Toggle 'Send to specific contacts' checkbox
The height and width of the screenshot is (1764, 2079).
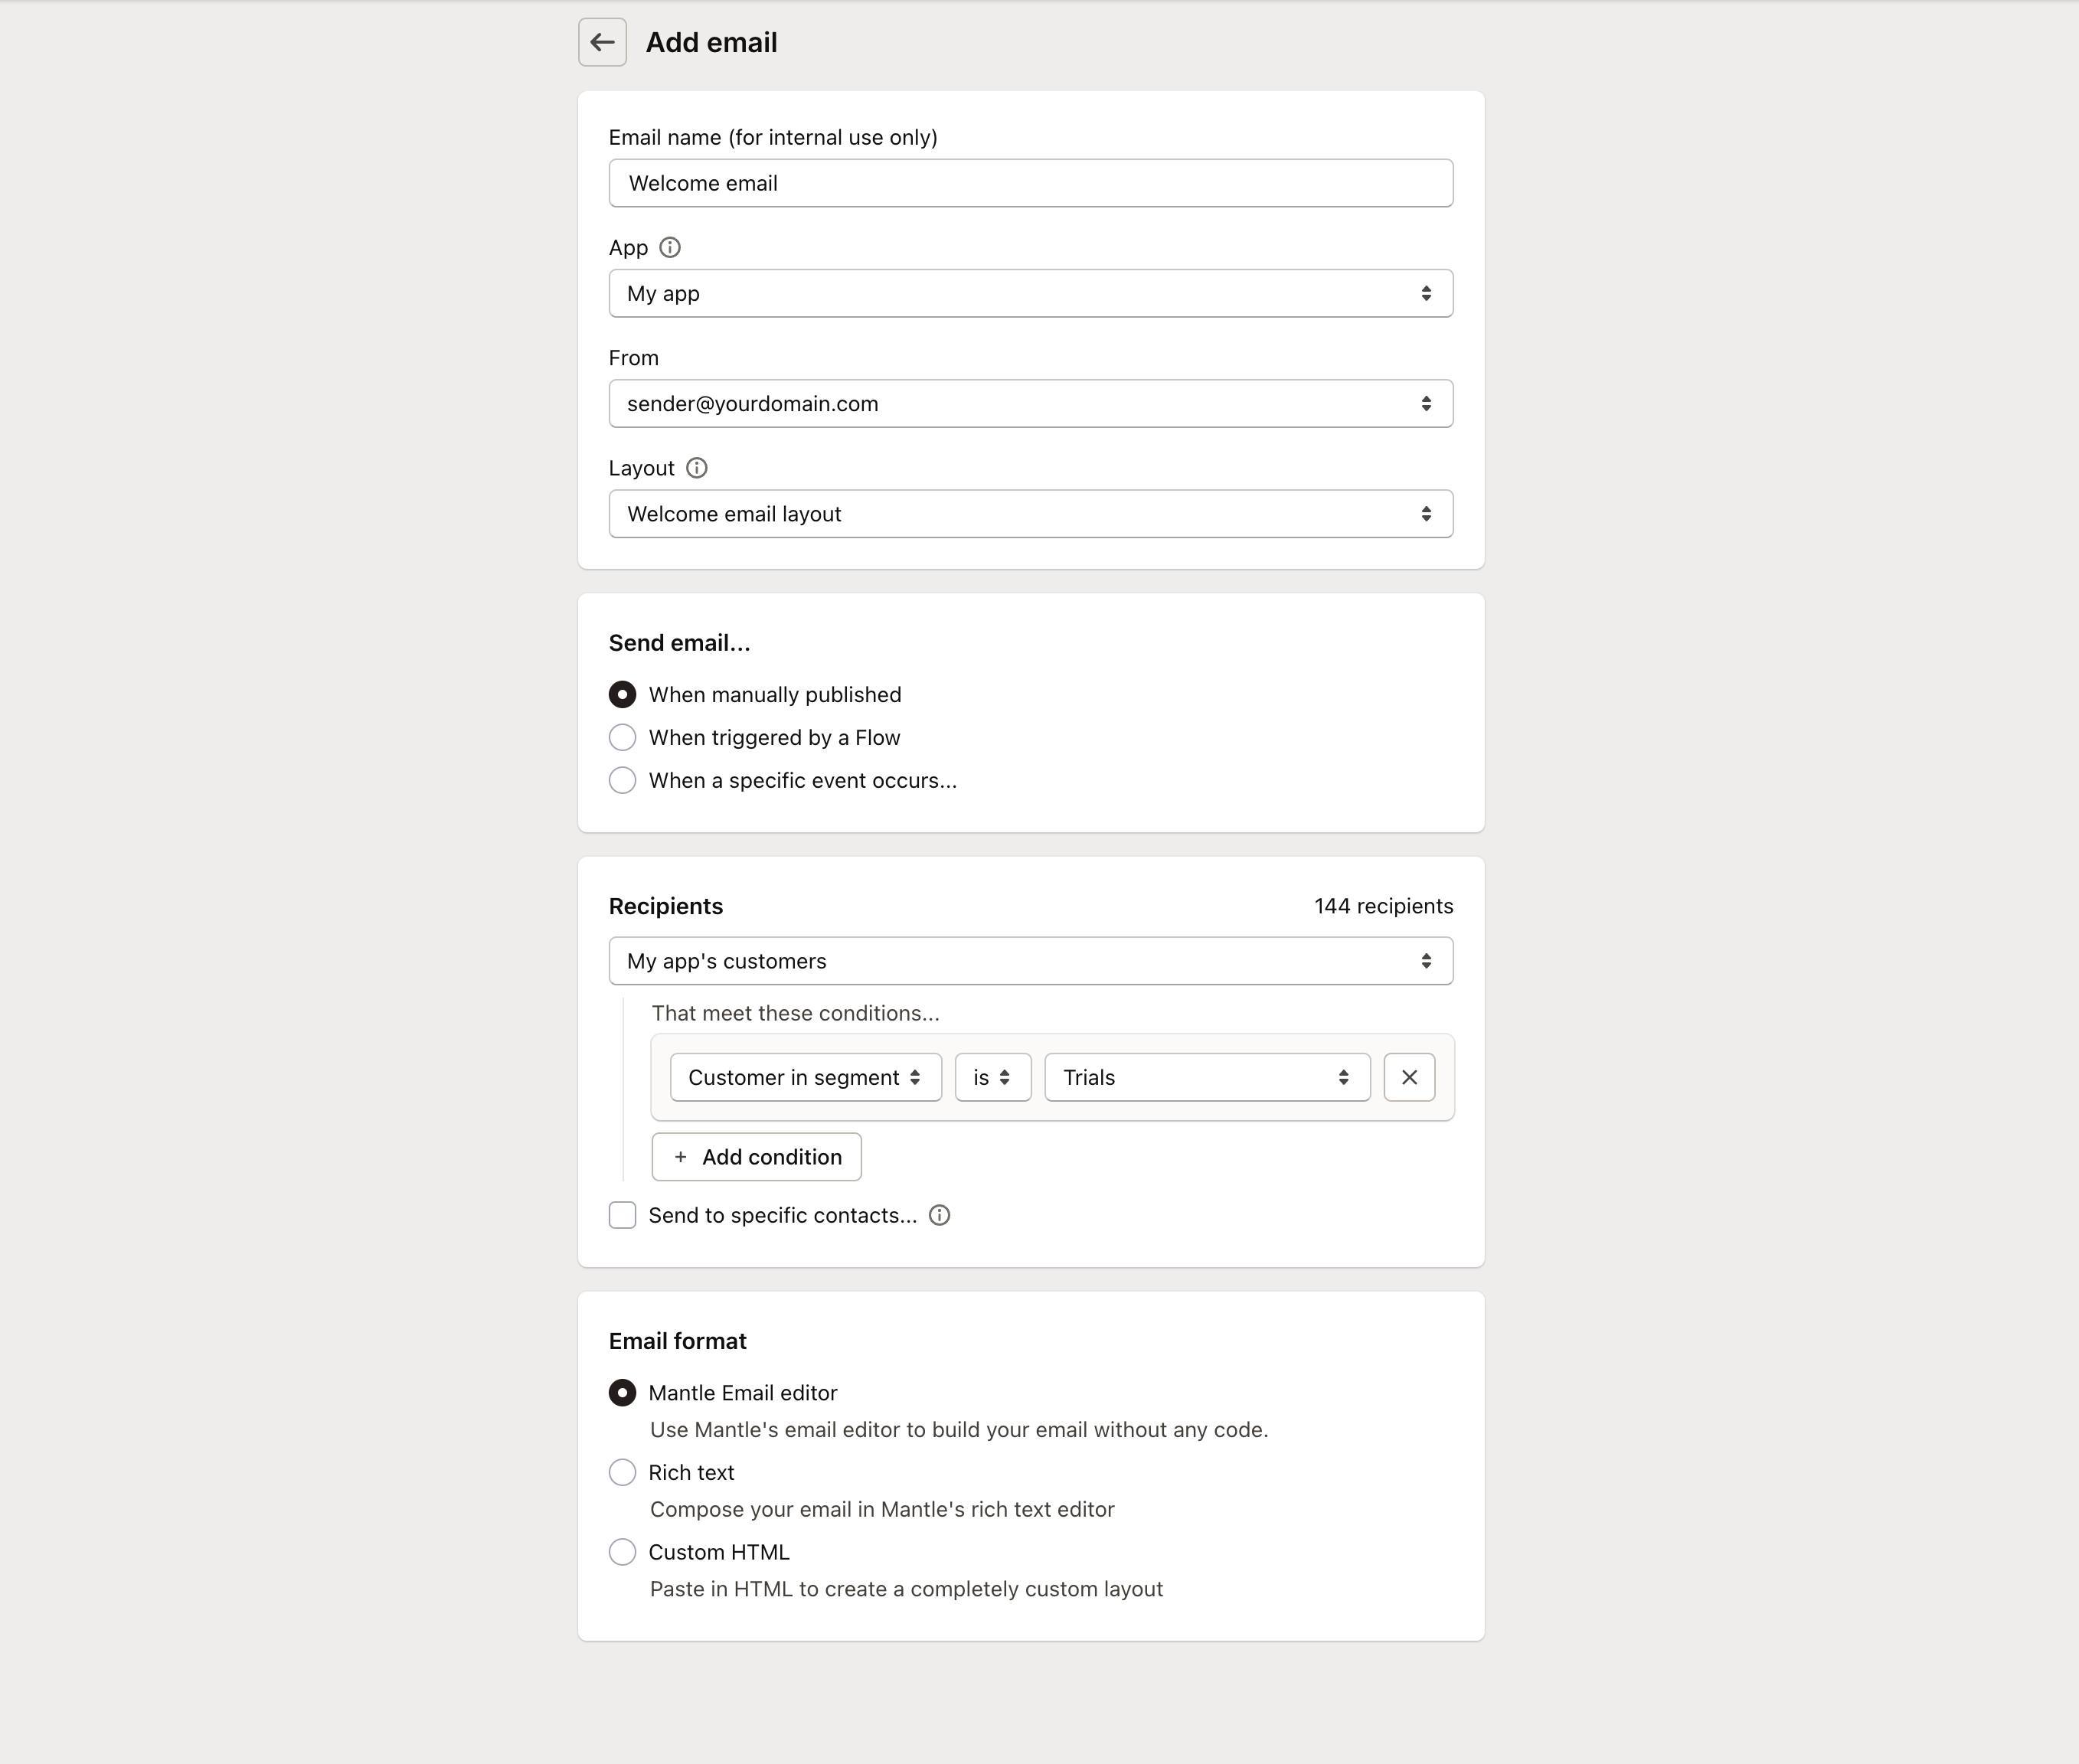coord(625,1214)
